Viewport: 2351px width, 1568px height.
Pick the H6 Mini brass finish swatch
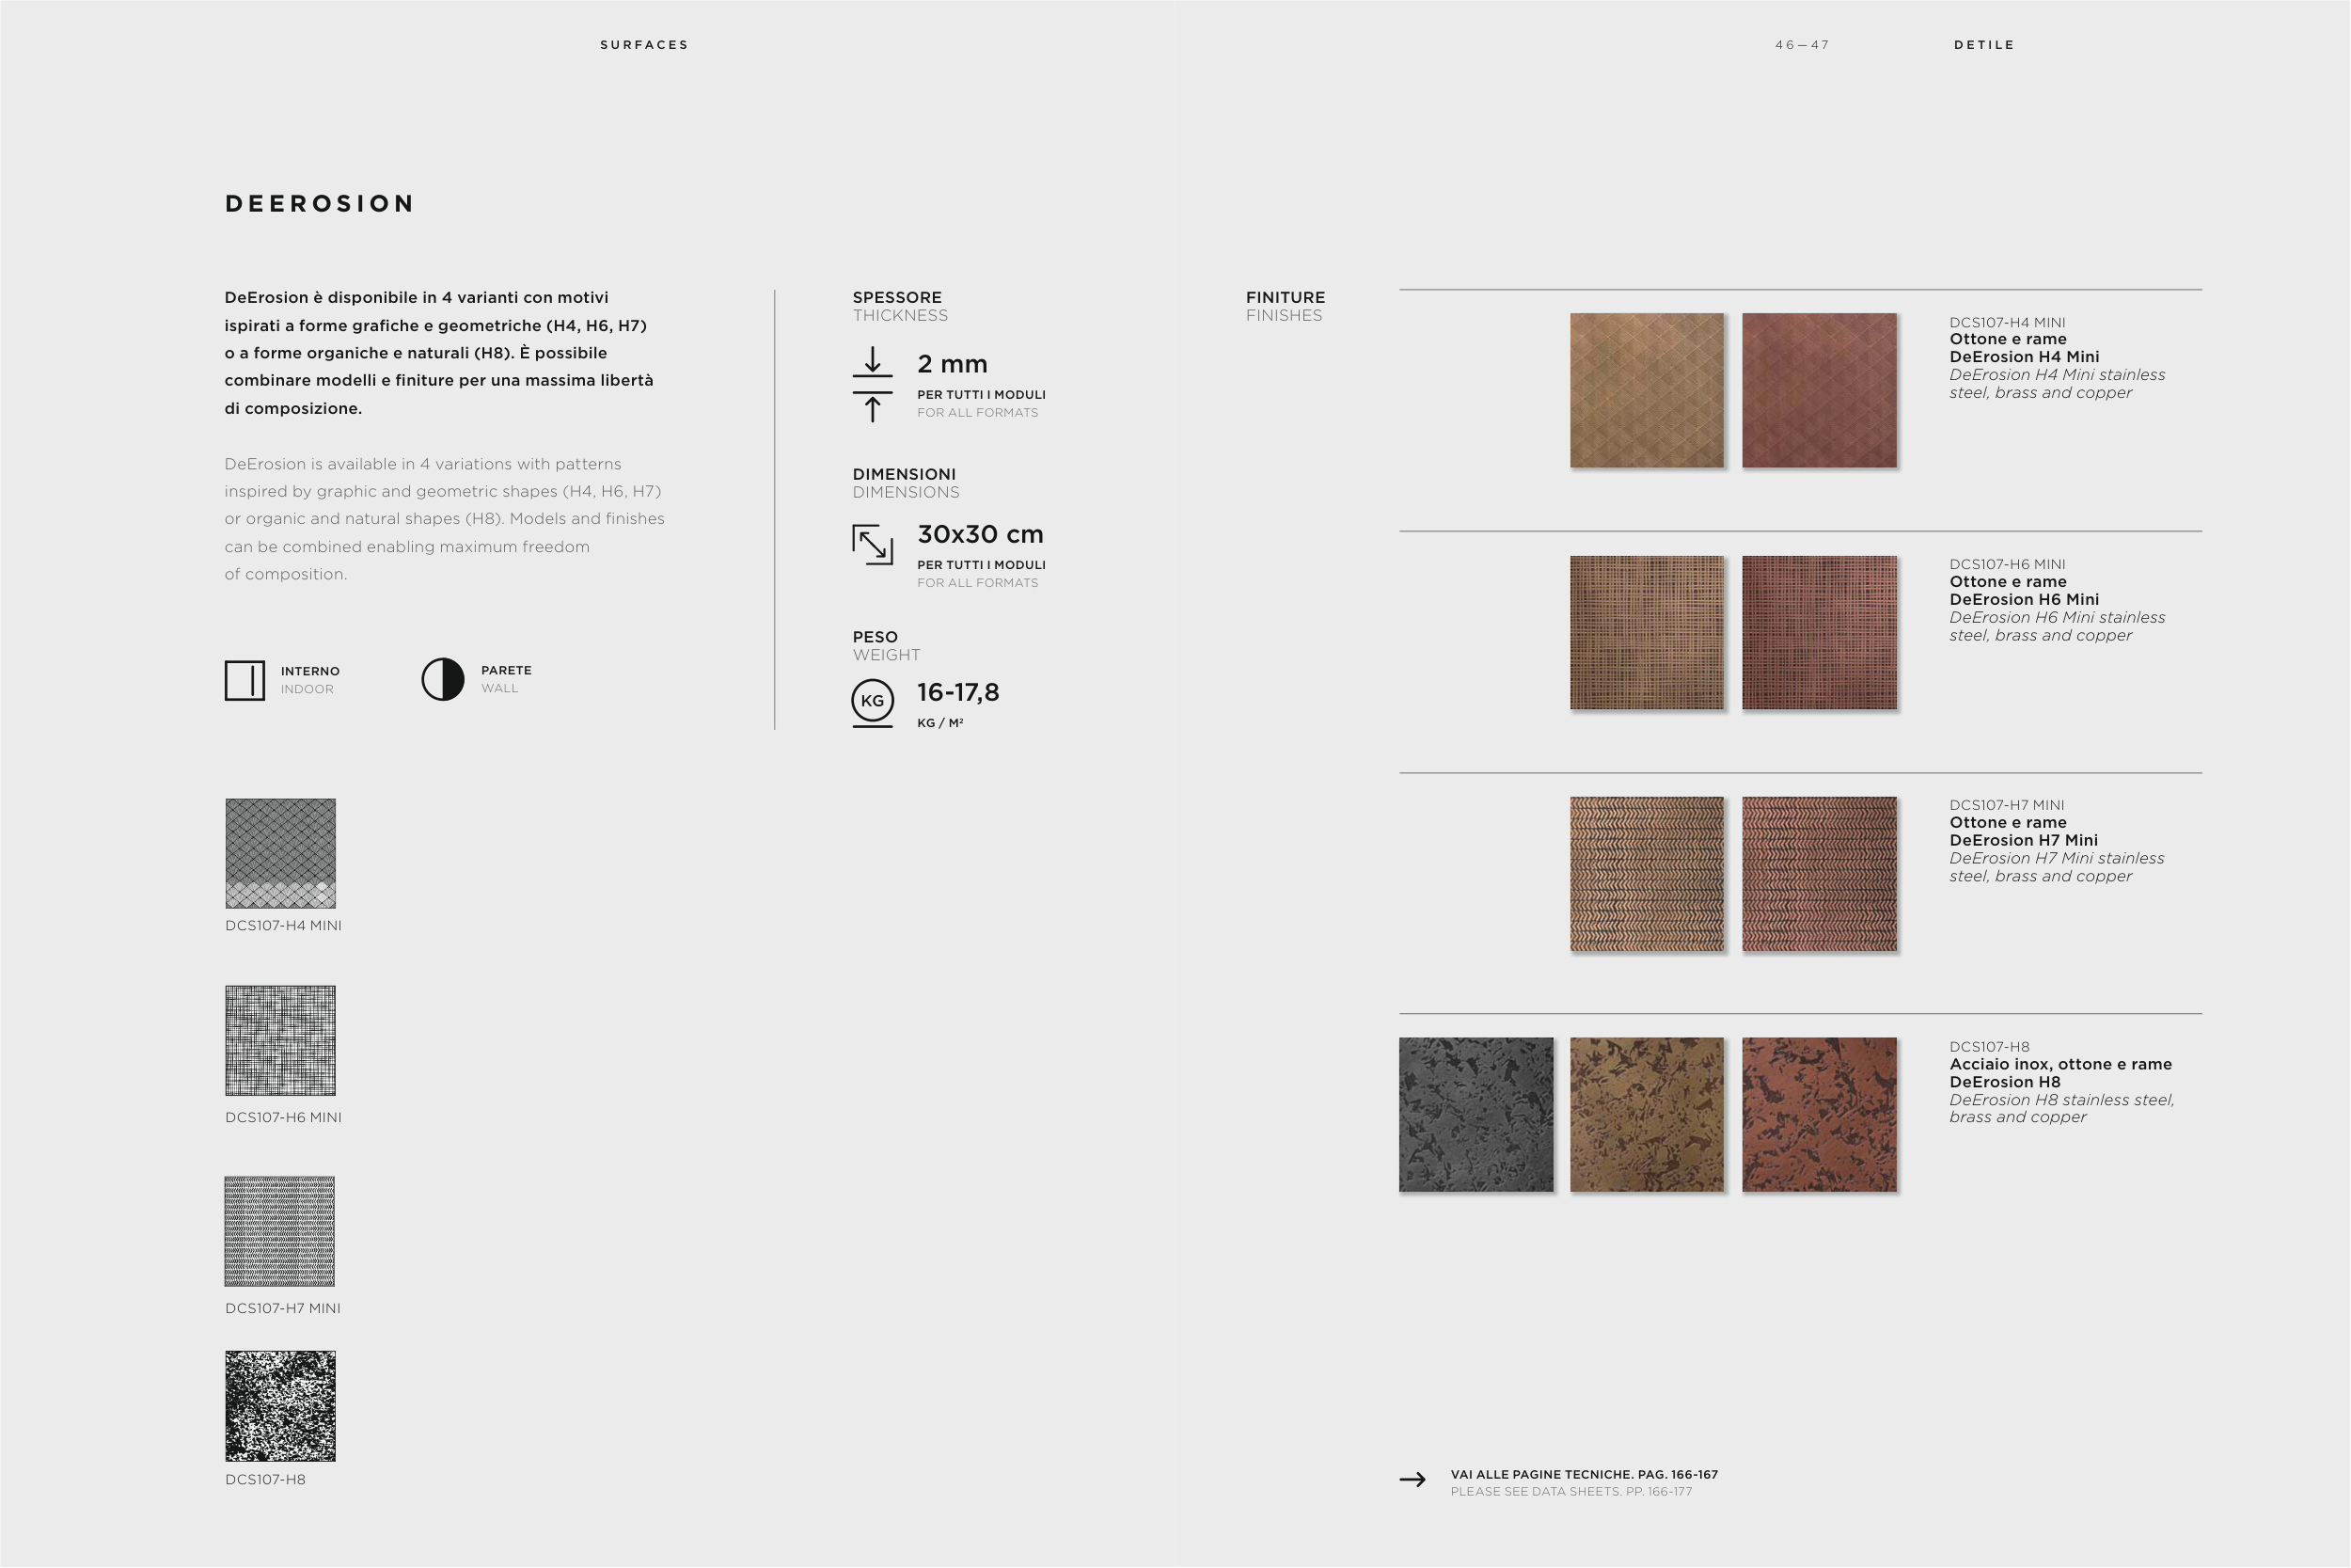(1647, 633)
